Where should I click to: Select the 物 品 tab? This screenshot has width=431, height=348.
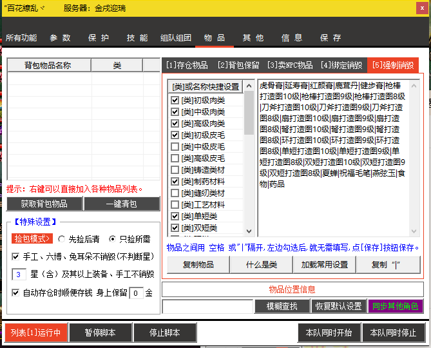[x=215, y=38]
